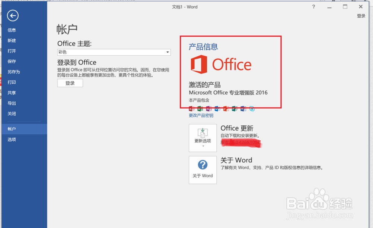Click the 关于 Word heading beside the button

coord(236,160)
